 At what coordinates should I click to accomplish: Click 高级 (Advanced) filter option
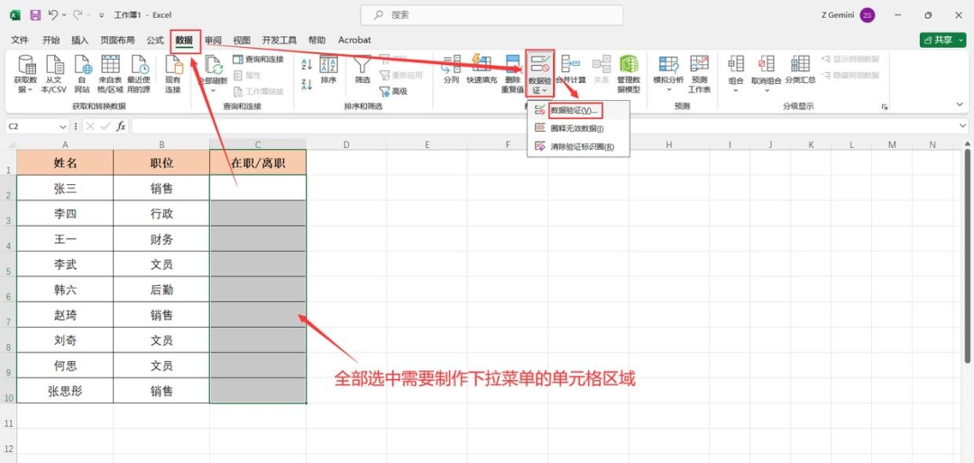393,91
